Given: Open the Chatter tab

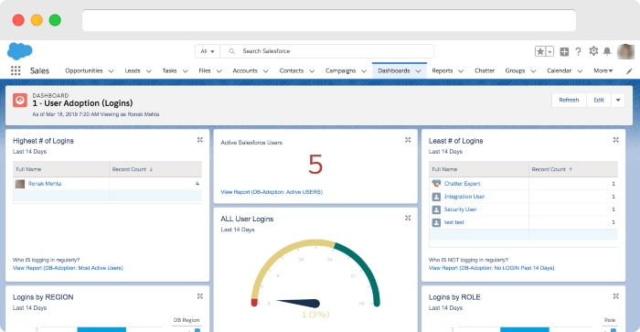Looking at the screenshot, I should pyautogui.click(x=485, y=70).
